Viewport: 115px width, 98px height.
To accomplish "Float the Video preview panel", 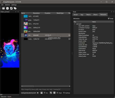I will (16, 12).
